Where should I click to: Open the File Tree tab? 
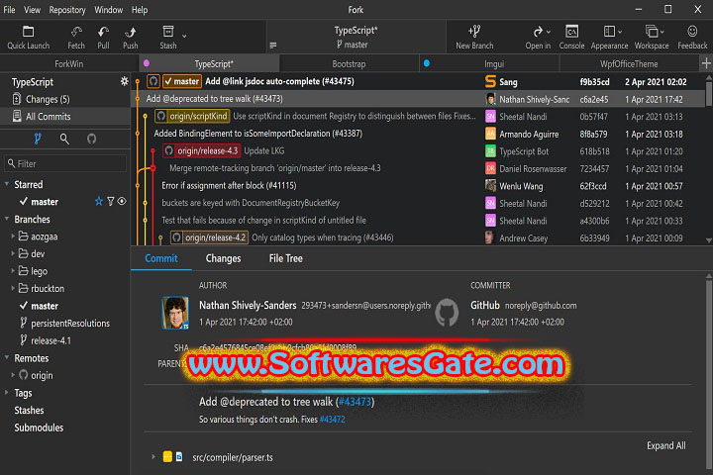point(285,258)
